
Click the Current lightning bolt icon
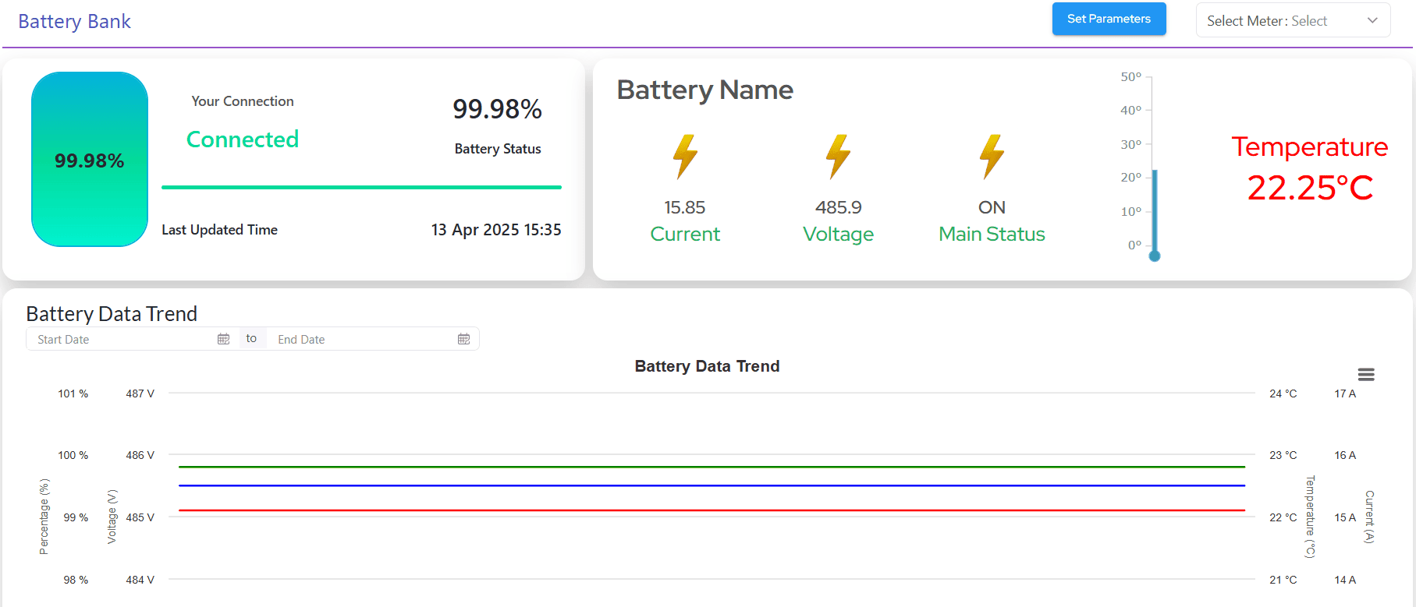[685, 156]
